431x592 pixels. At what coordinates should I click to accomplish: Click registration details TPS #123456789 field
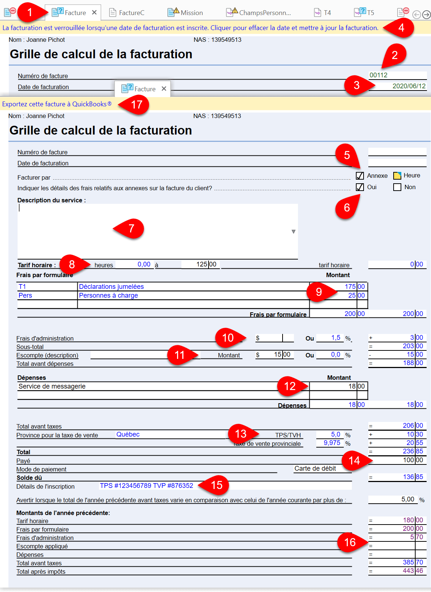[x=225, y=486]
